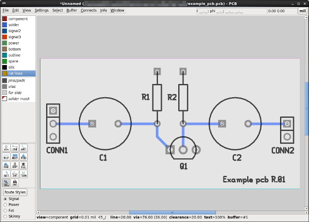The image size is (309, 222).
Task: Select the signal2 layer name
Action: 14,31
